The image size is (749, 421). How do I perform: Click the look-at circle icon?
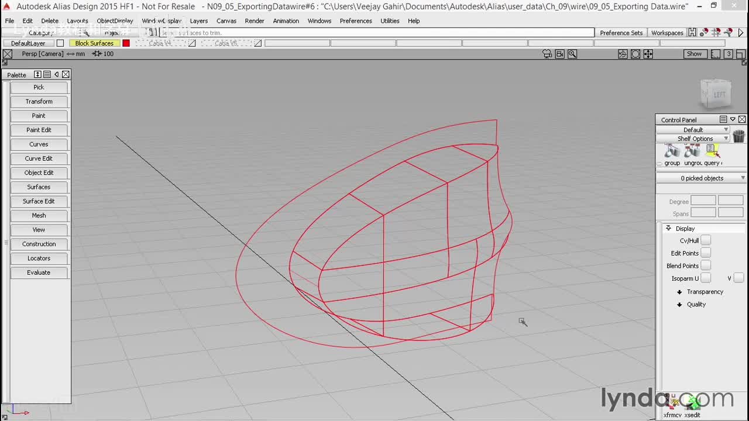tap(635, 54)
